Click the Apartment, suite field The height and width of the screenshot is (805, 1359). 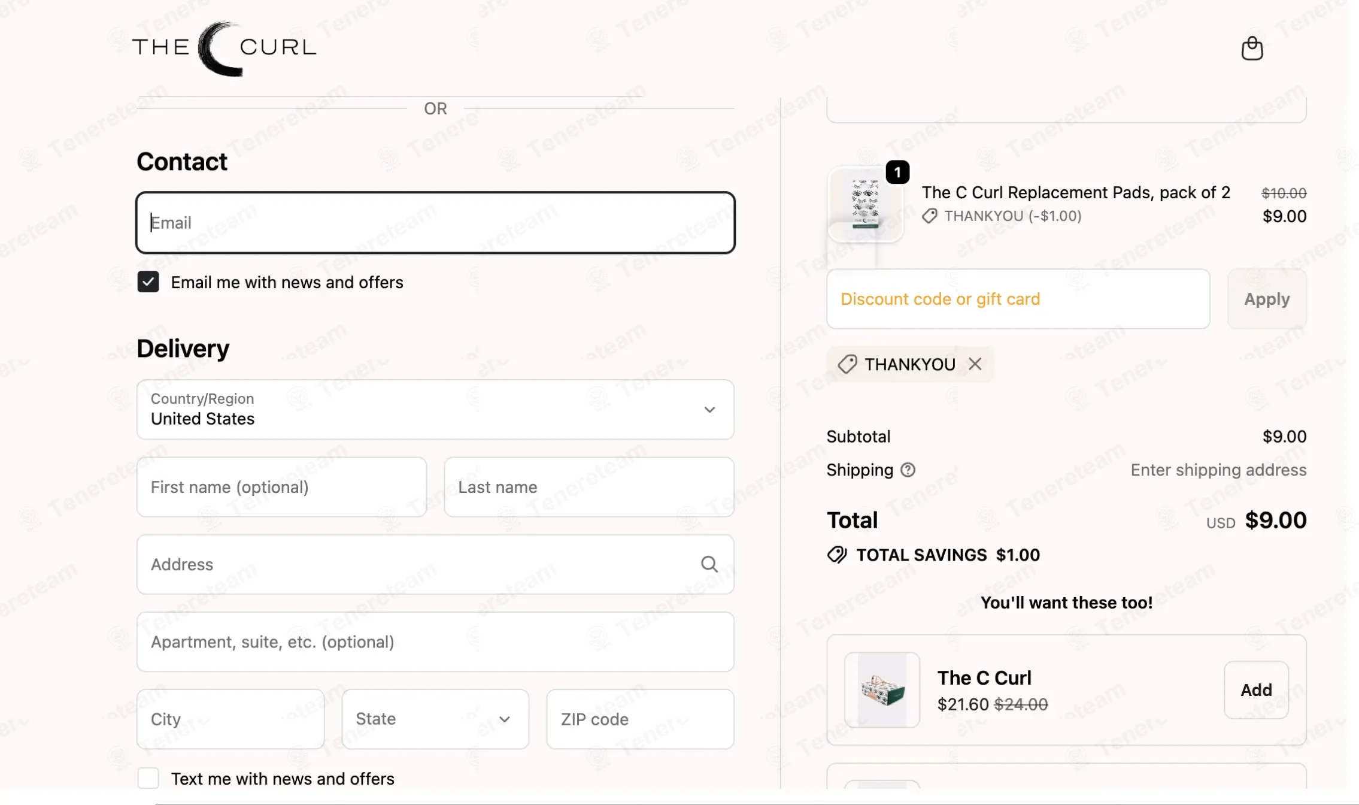tap(435, 641)
